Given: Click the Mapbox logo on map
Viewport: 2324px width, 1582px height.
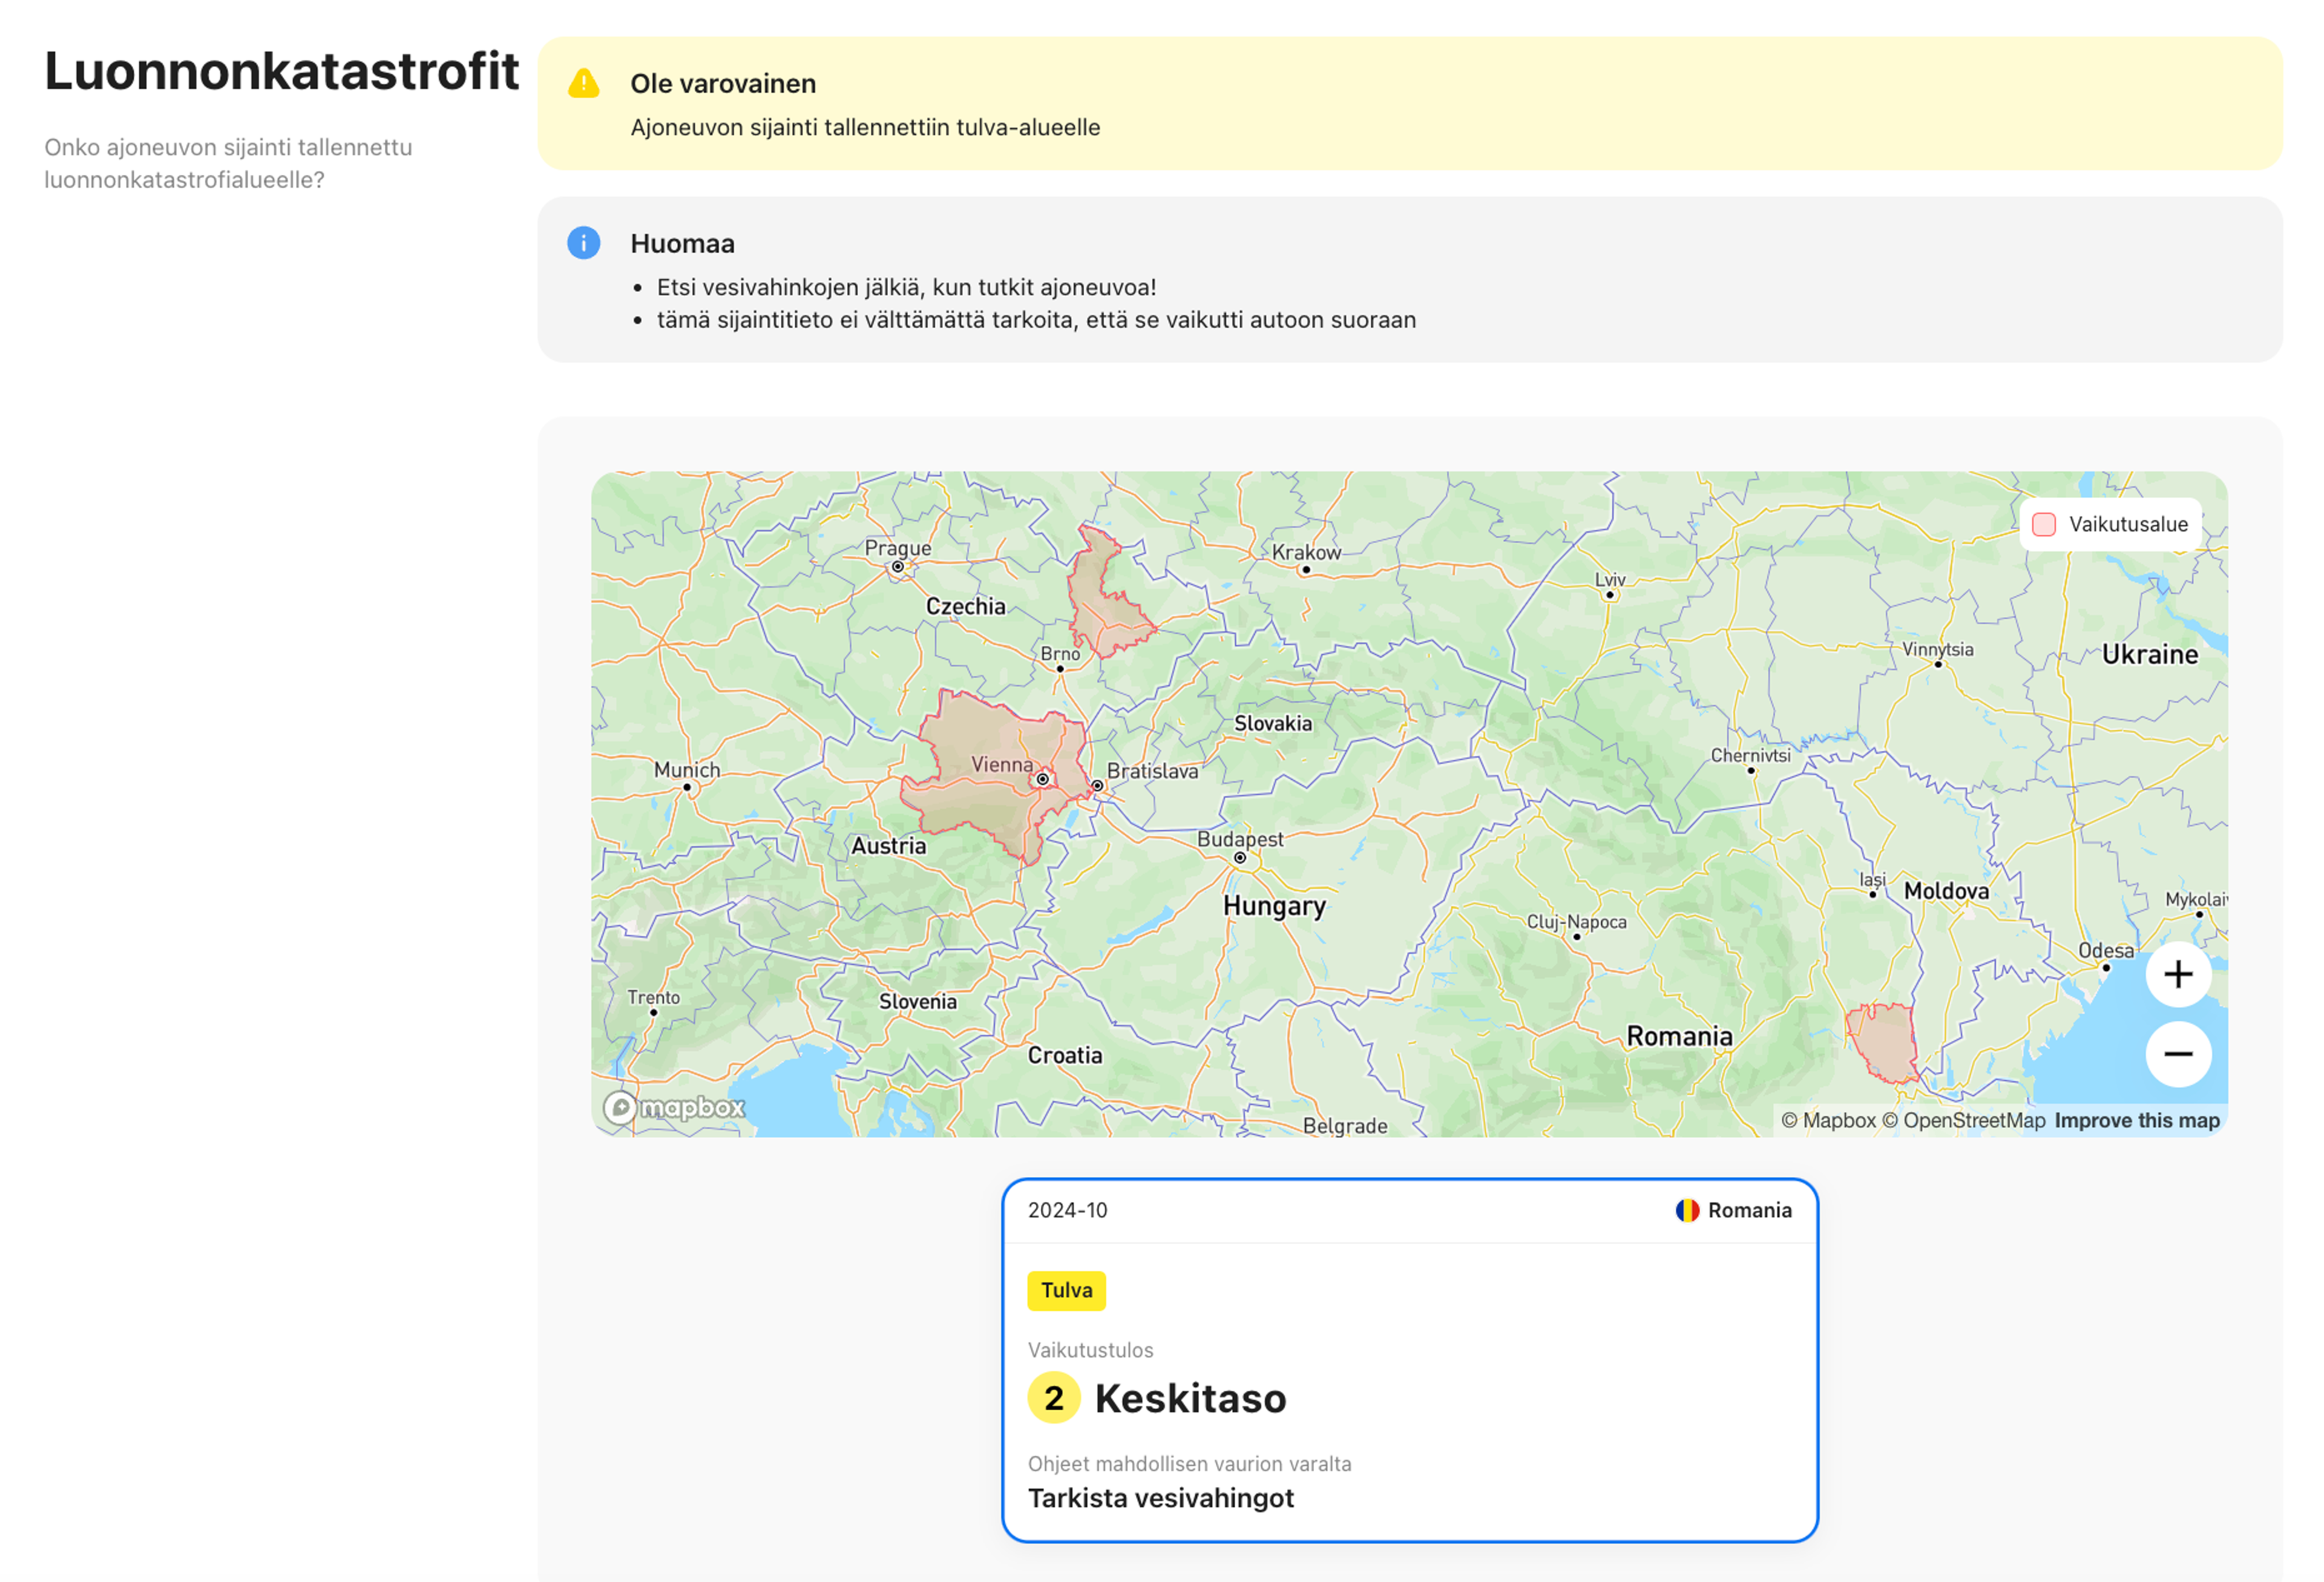Looking at the screenshot, I should pos(674,1107).
